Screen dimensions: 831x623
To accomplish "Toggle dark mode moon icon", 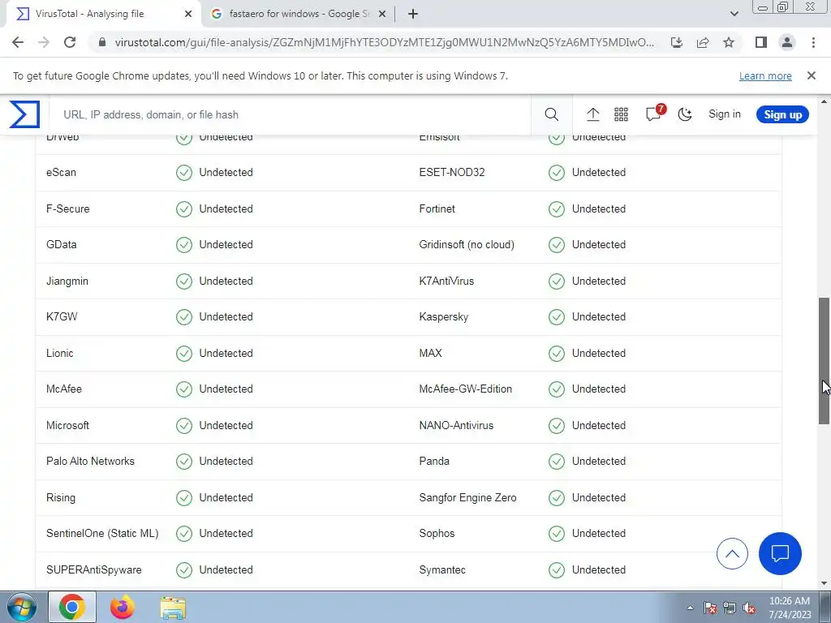I will click(x=685, y=114).
